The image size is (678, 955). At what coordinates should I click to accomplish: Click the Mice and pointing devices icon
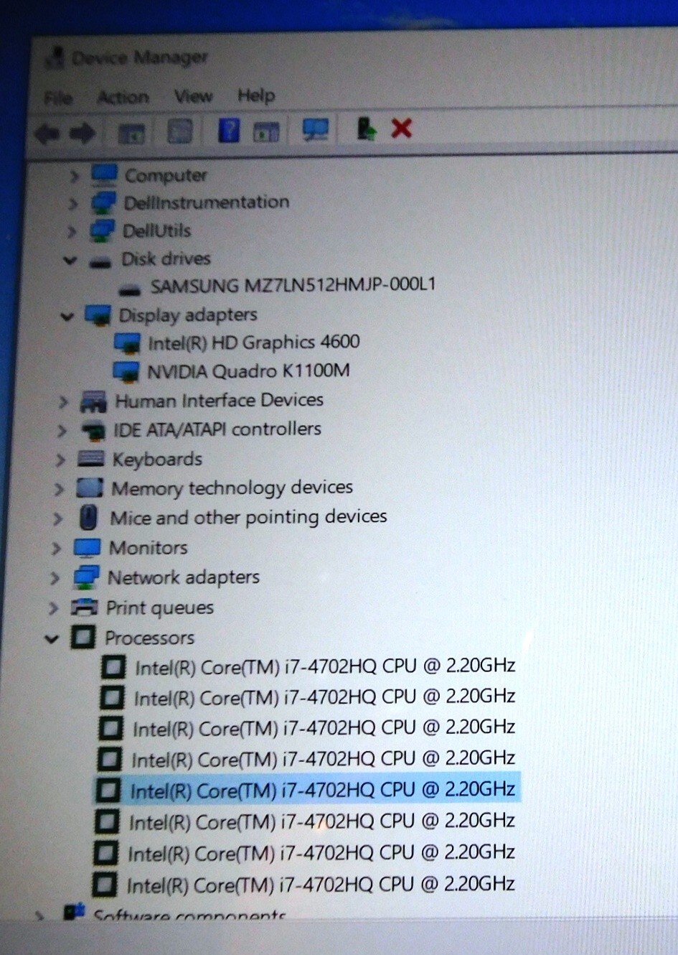coord(89,518)
